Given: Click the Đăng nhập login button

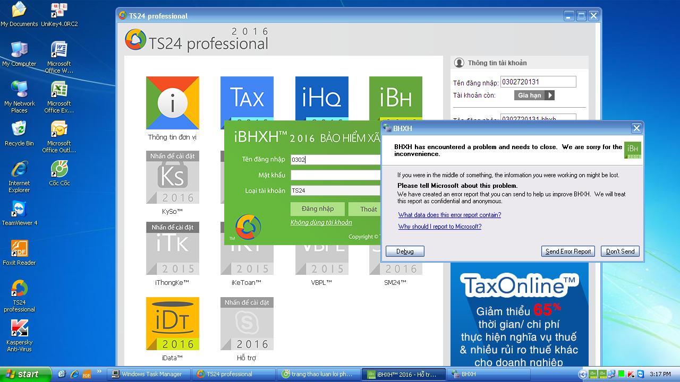Looking at the screenshot, I should [x=318, y=209].
